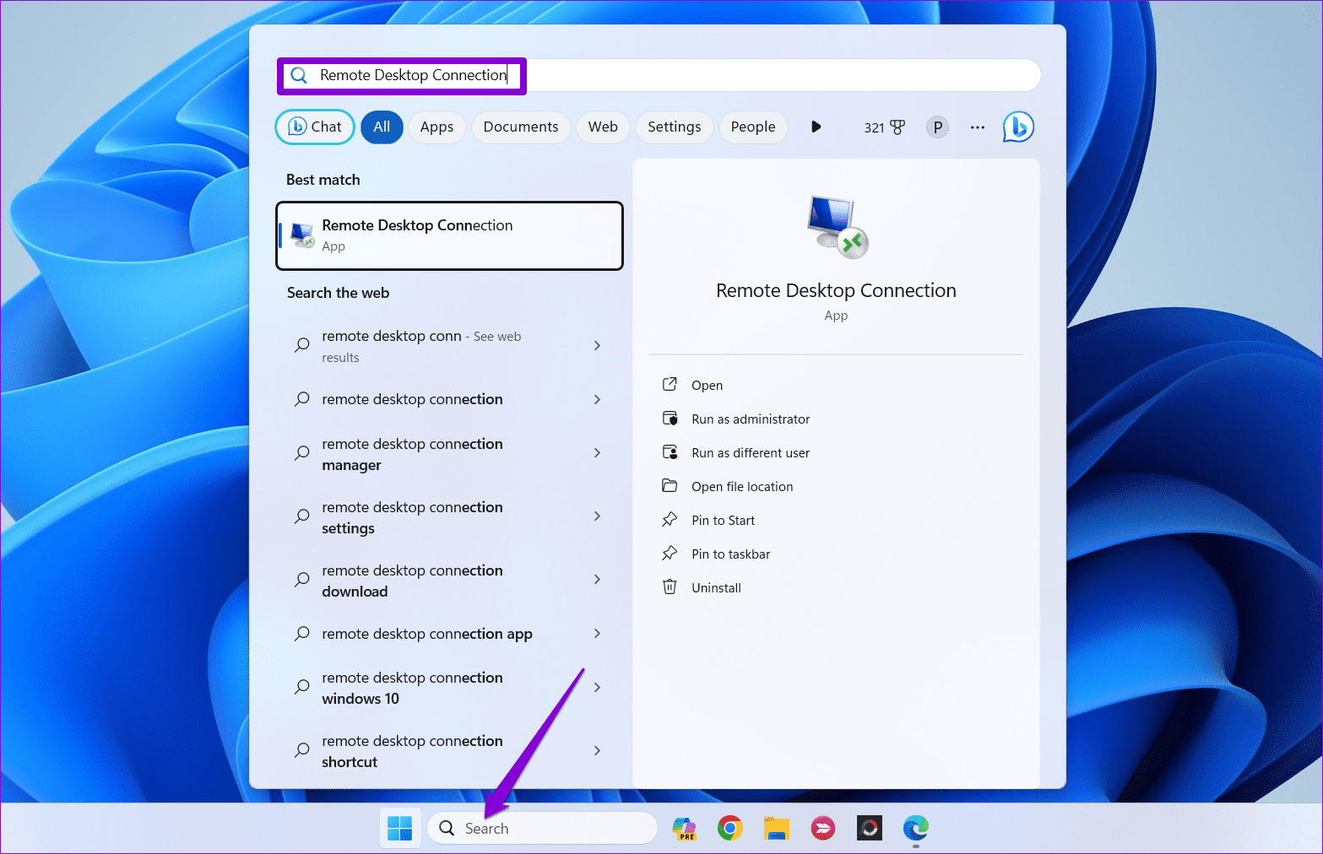
Task: Select 'remote desktop connection manager' suggestion
Action: click(449, 453)
